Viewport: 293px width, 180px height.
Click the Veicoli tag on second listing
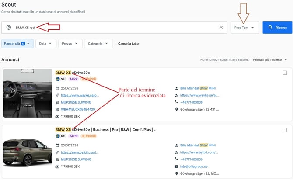(89, 136)
